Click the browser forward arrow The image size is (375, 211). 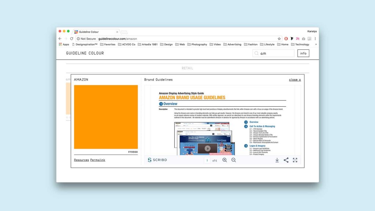click(x=66, y=38)
